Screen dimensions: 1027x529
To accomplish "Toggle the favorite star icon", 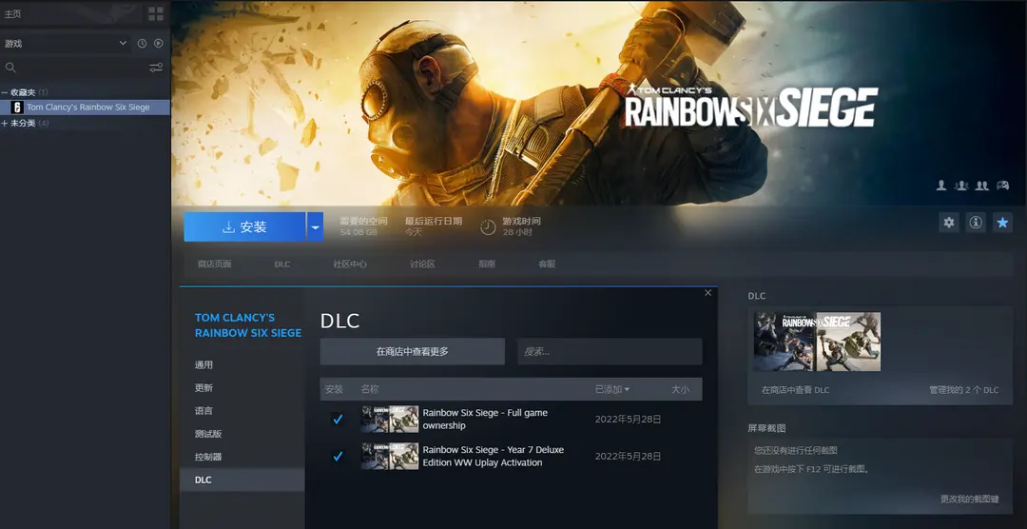I will [x=1002, y=223].
